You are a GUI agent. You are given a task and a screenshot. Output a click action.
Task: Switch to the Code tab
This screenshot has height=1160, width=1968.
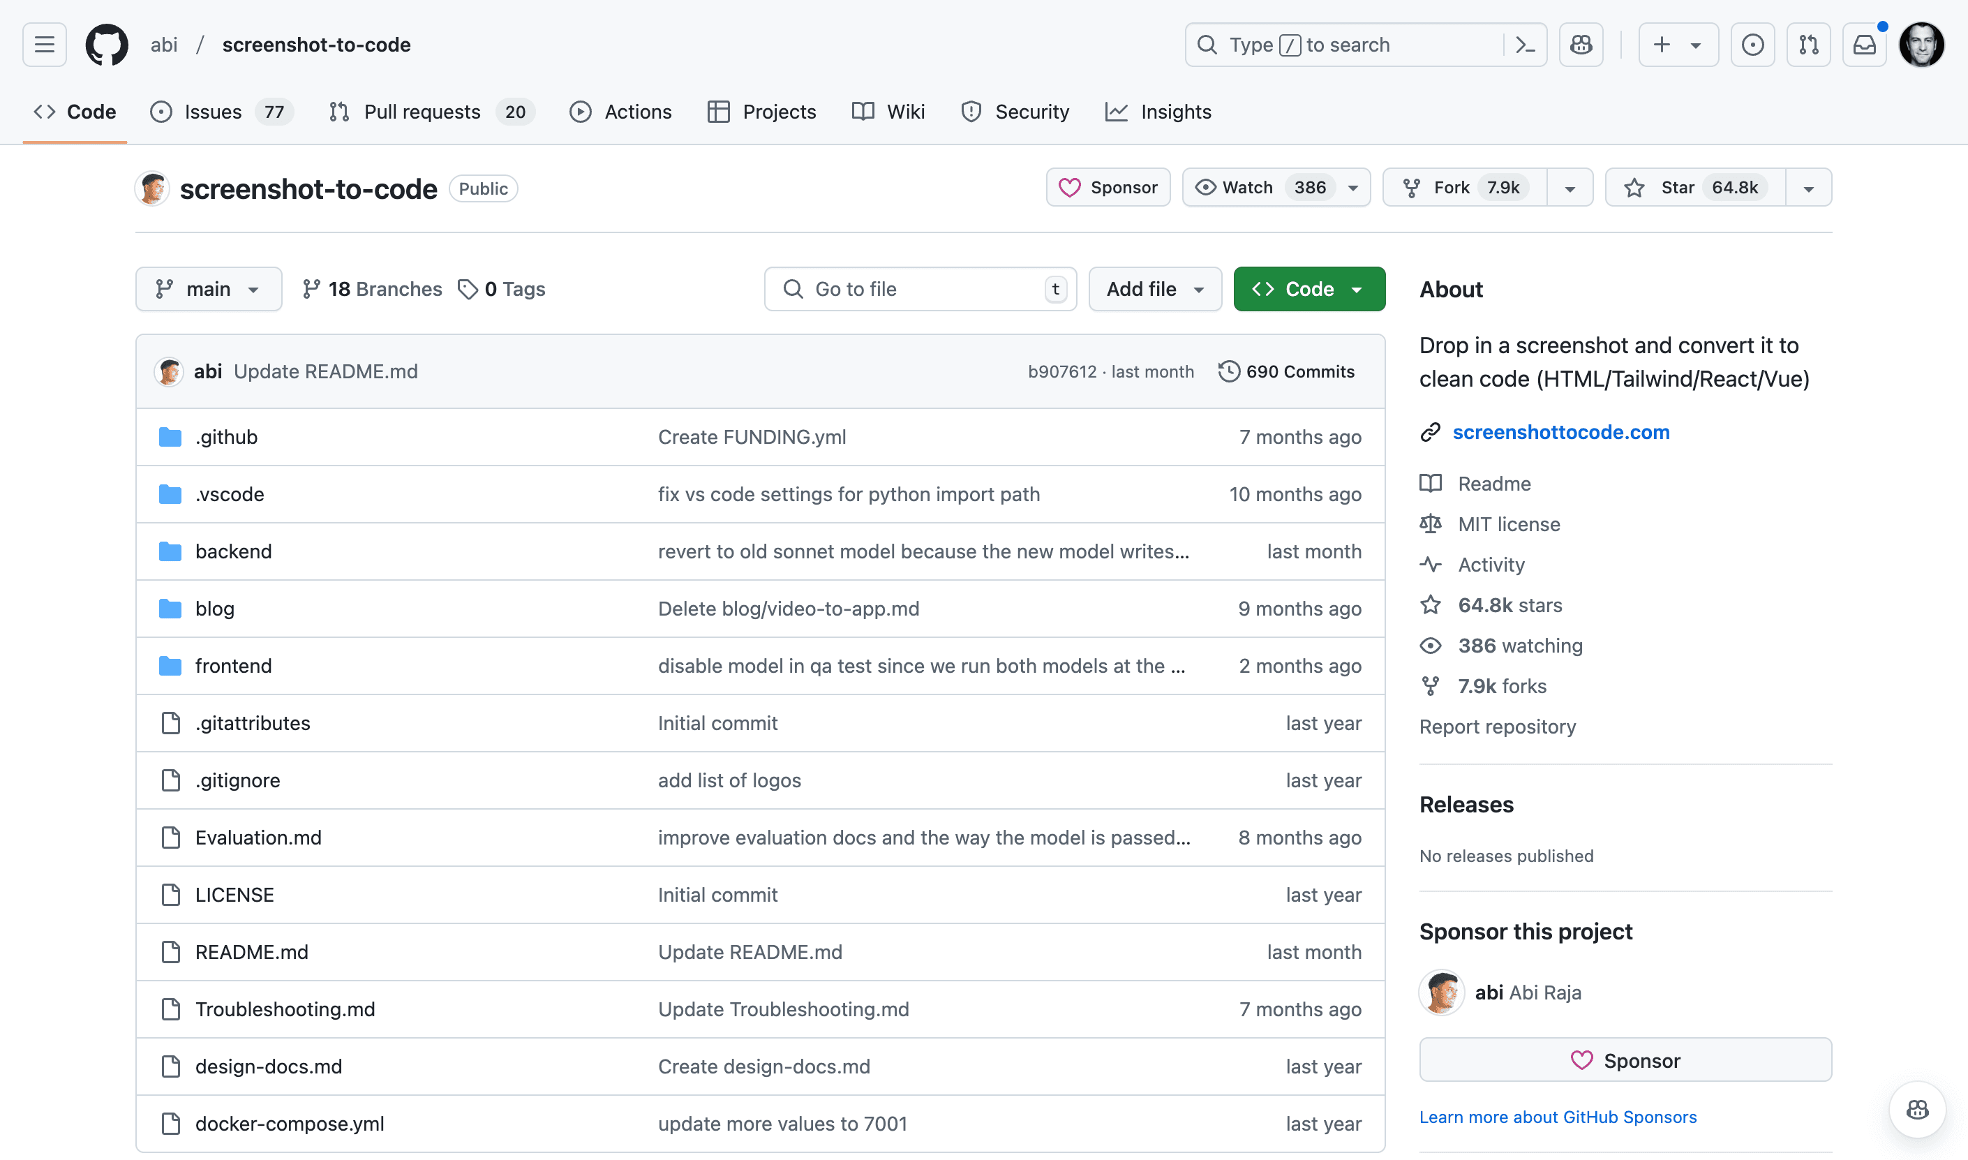[x=75, y=112]
